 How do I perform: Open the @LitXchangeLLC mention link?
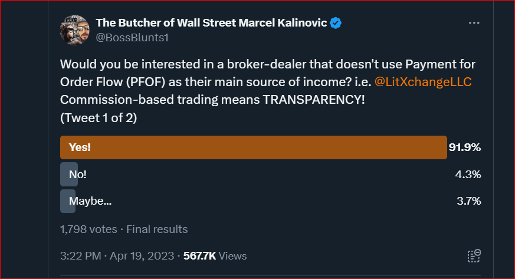pos(423,80)
